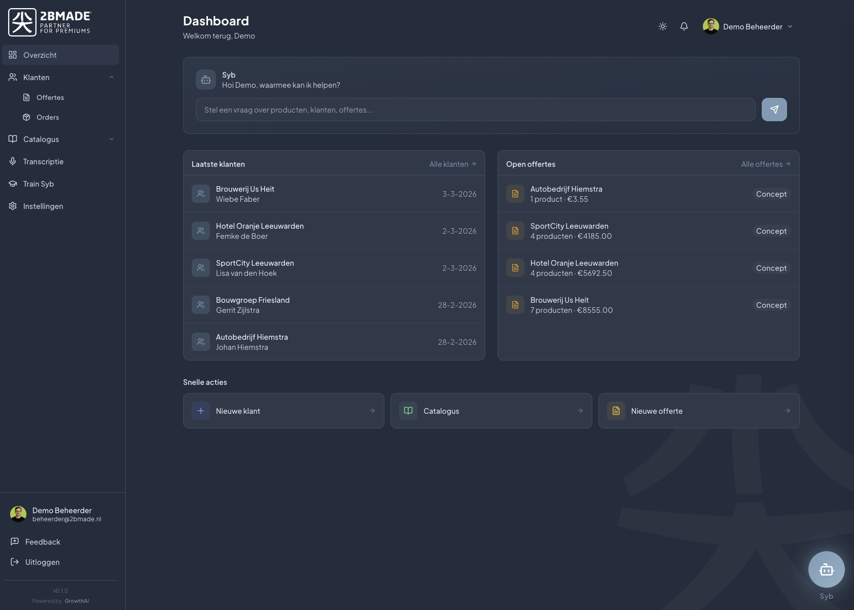Click the Concept badge on Brouwerij Us Heit offerte
Viewport: 854px width, 610px height.
[x=771, y=305]
